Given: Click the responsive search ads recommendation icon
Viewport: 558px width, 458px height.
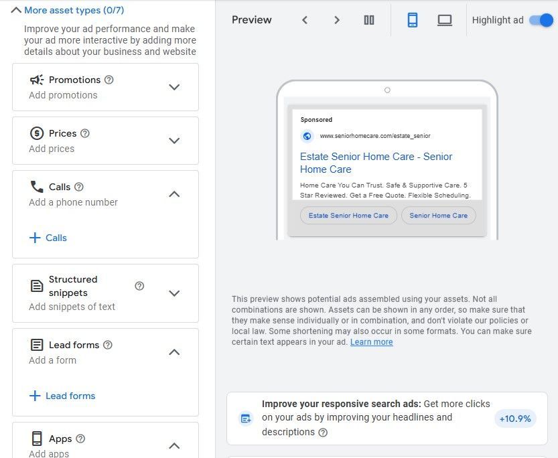Looking at the screenshot, I should tap(246, 418).
